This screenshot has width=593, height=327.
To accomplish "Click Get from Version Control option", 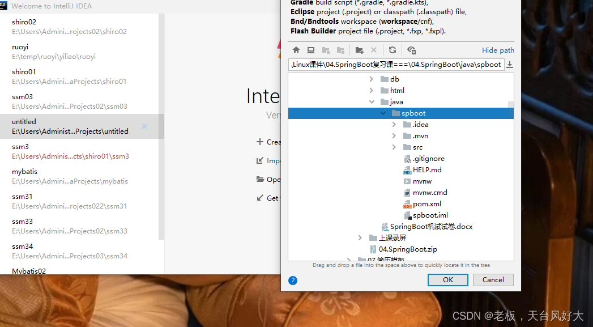I will click(x=268, y=198).
